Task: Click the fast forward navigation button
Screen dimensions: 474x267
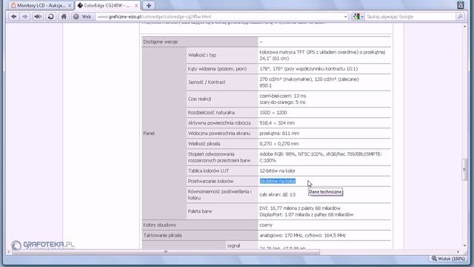Action: (38, 16)
